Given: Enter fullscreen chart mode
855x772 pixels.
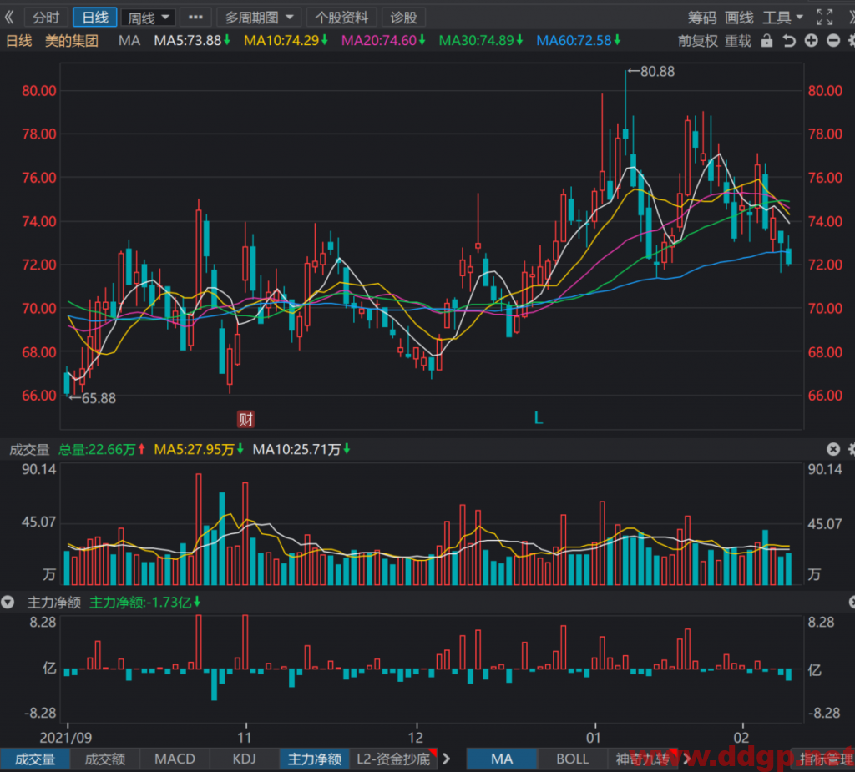Looking at the screenshot, I should pyautogui.click(x=824, y=18).
